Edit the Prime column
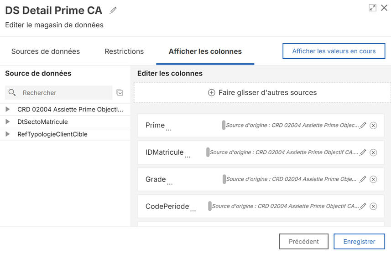Viewport: 391px width, 253px height. (x=363, y=125)
